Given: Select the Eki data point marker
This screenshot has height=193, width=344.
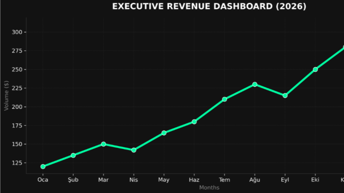Looking at the screenshot, I should [x=315, y=70].
